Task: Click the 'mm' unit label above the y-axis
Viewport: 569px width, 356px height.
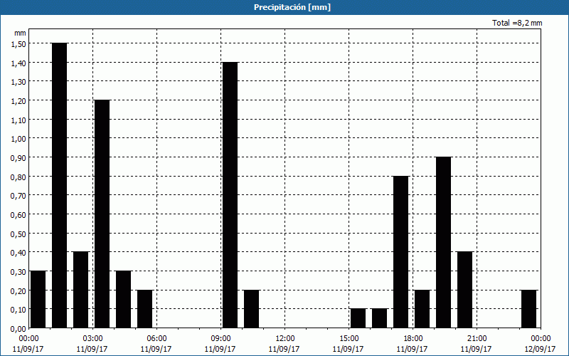Action: pos(20,33)
